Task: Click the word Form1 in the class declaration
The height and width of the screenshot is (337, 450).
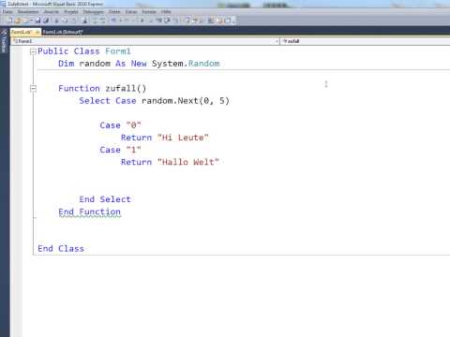Action: coord(118,51)
